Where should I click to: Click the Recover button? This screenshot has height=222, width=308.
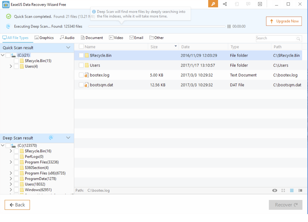pyautogui.click(x=285, y=205)
